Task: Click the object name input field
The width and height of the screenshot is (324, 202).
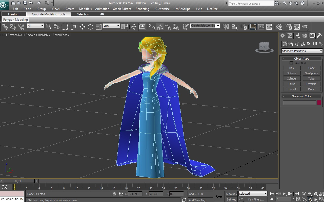Action: click(299, 103)
